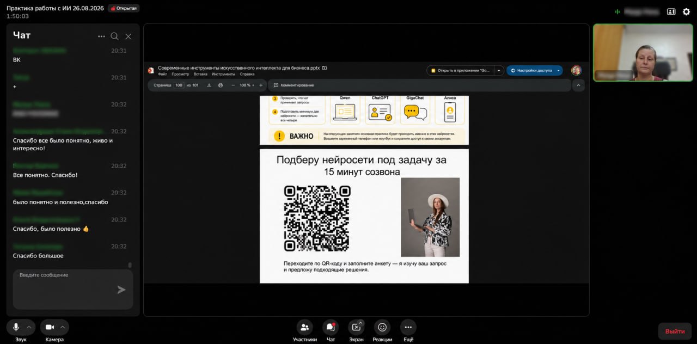Zoom in with the plus icon
The image size is (697, 344).
pos(261,85)
